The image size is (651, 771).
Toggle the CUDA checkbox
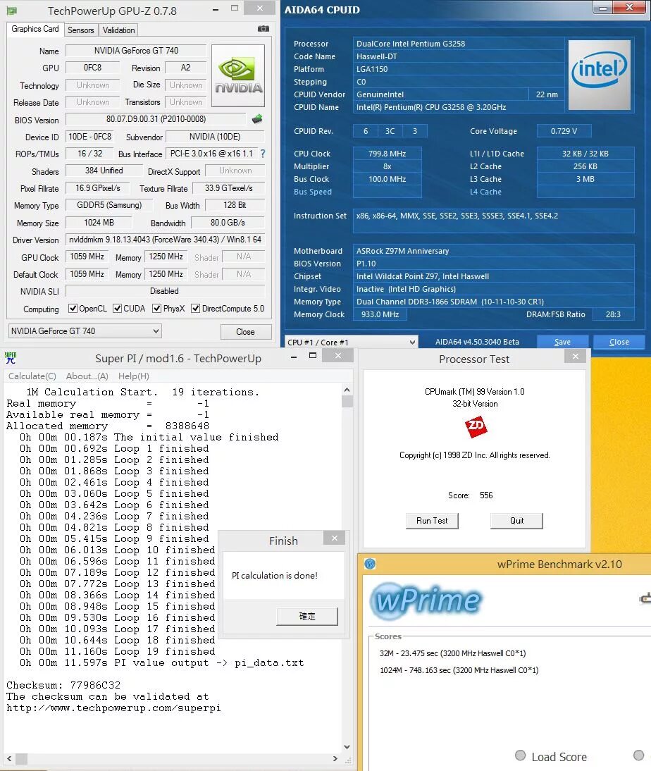pyautogui.click(x=117, y=308)
